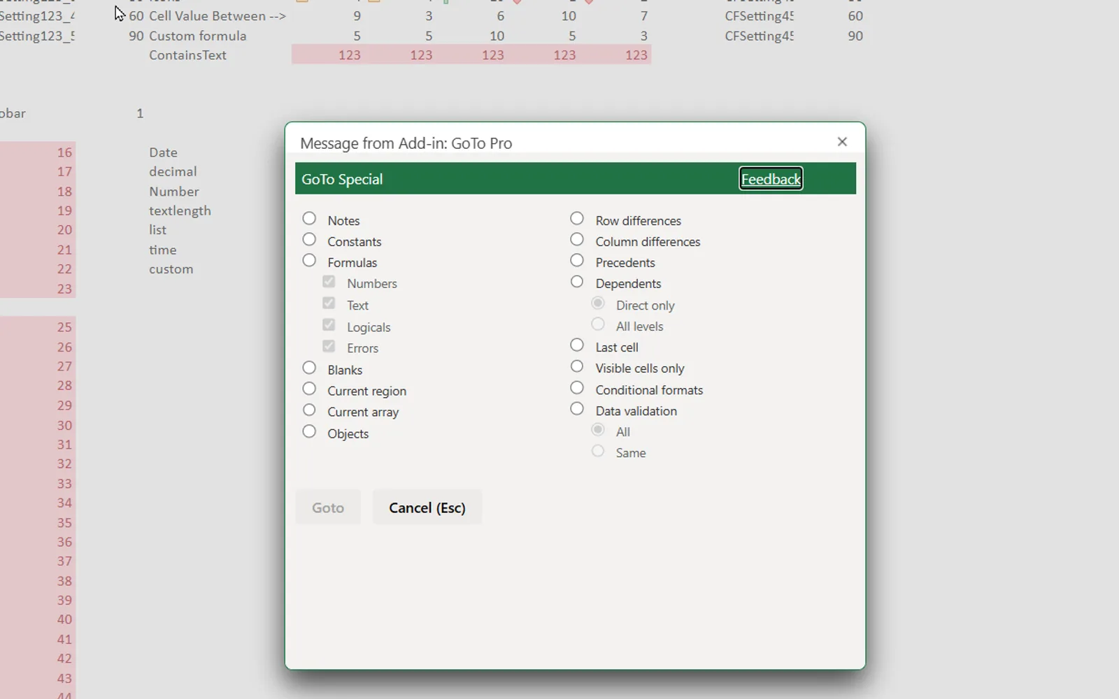Click the pink cell containing 43
The width and height of the screenshot is (1119, 699).
[38, 678]
